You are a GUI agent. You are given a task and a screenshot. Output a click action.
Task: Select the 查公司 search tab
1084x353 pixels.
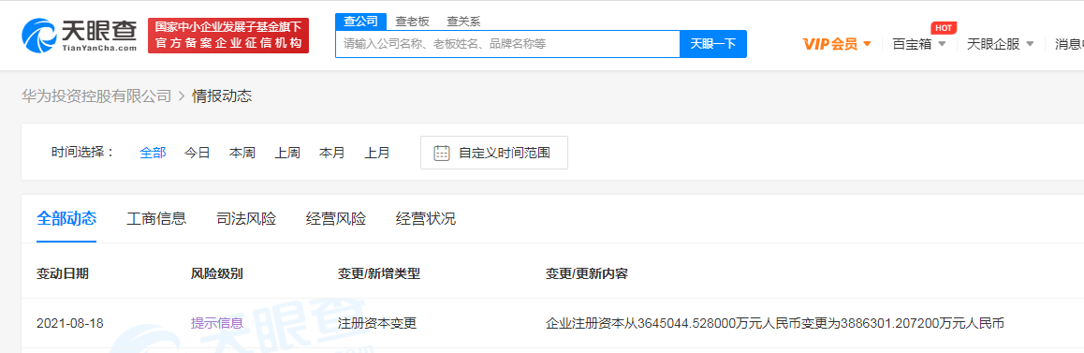coord(360,22)
